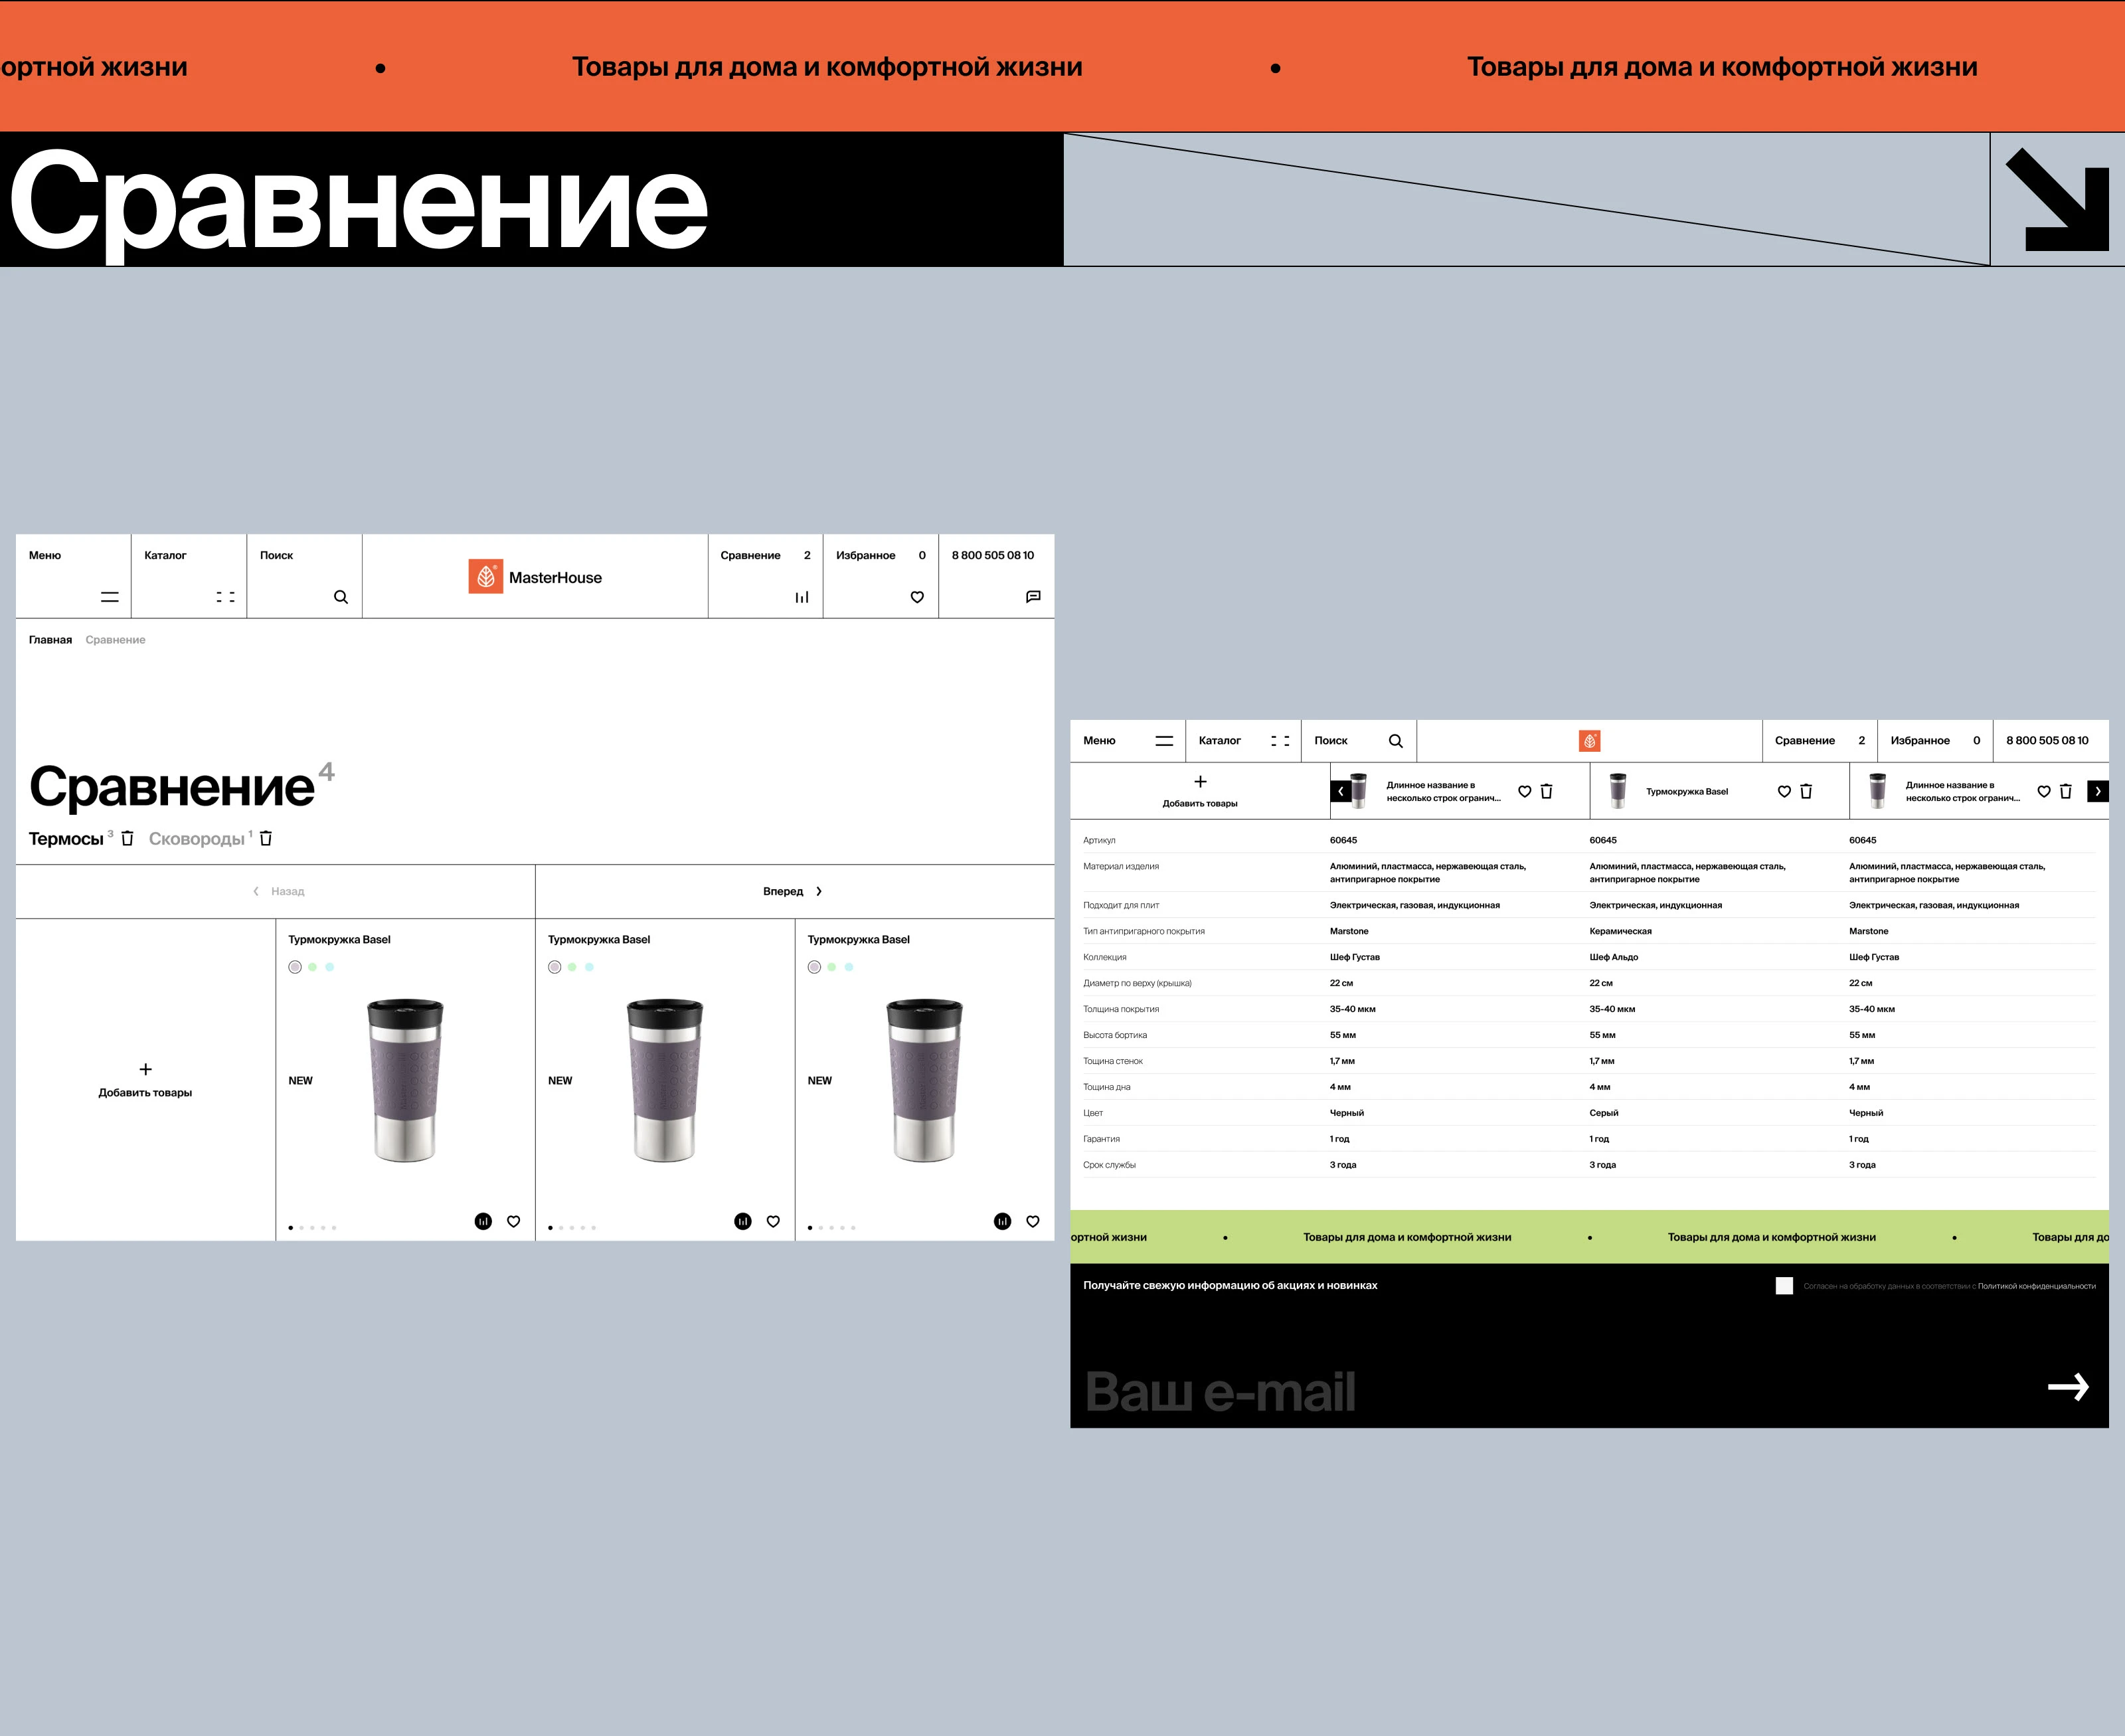This screenshot has width=2125, height=1736.
Task: Remove Турмокружка Basel using its trash icon
Action: click(x=1806, y=790)
